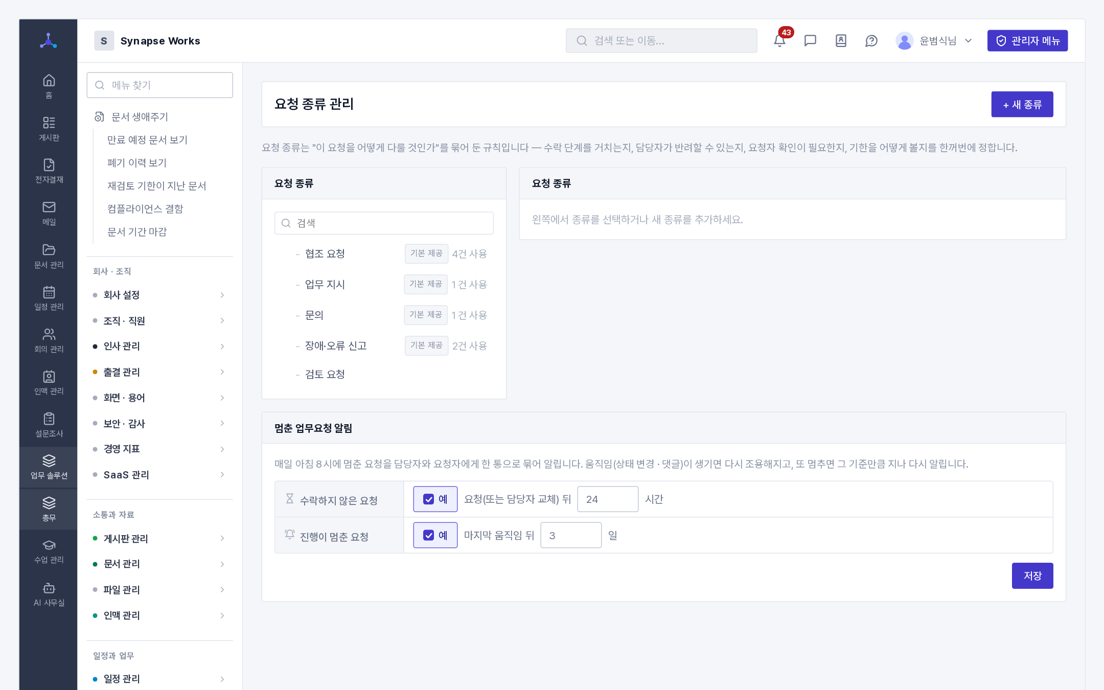Open the 인맥 관리 sidebar icon
Image resolution: width=1104 pixels, height=690 pixels.
49,382
